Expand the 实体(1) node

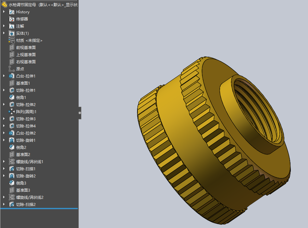4,33
